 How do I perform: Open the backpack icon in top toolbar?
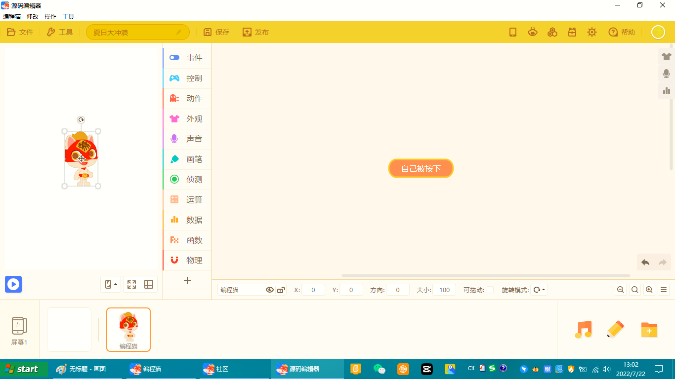click(572, 32)
